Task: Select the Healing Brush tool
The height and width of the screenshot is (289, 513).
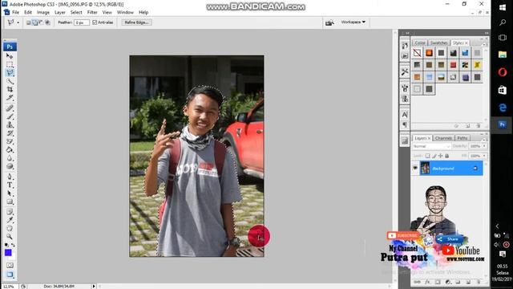Action: (x=10, y=108)
